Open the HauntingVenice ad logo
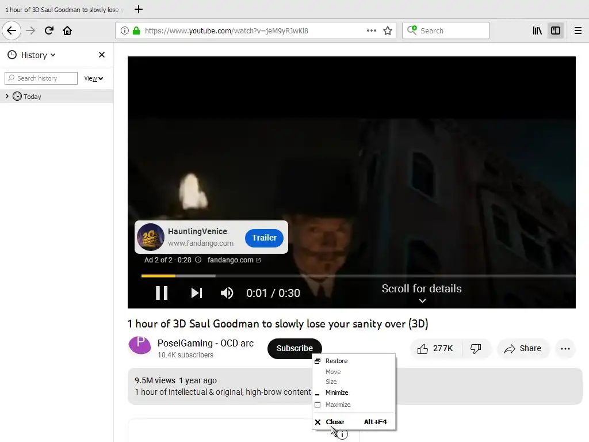This screenshot has height=442, width=589. click(x=151, y=237)
